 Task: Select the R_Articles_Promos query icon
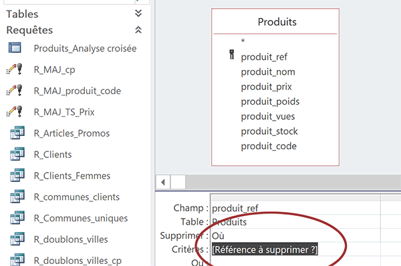click(x=17, y=133)
